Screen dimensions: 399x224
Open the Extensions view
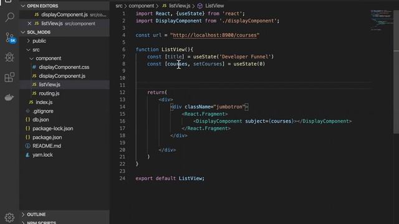pos(9,77)
